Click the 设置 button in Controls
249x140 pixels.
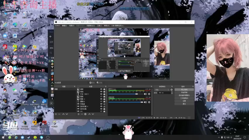tap(184, 101)
